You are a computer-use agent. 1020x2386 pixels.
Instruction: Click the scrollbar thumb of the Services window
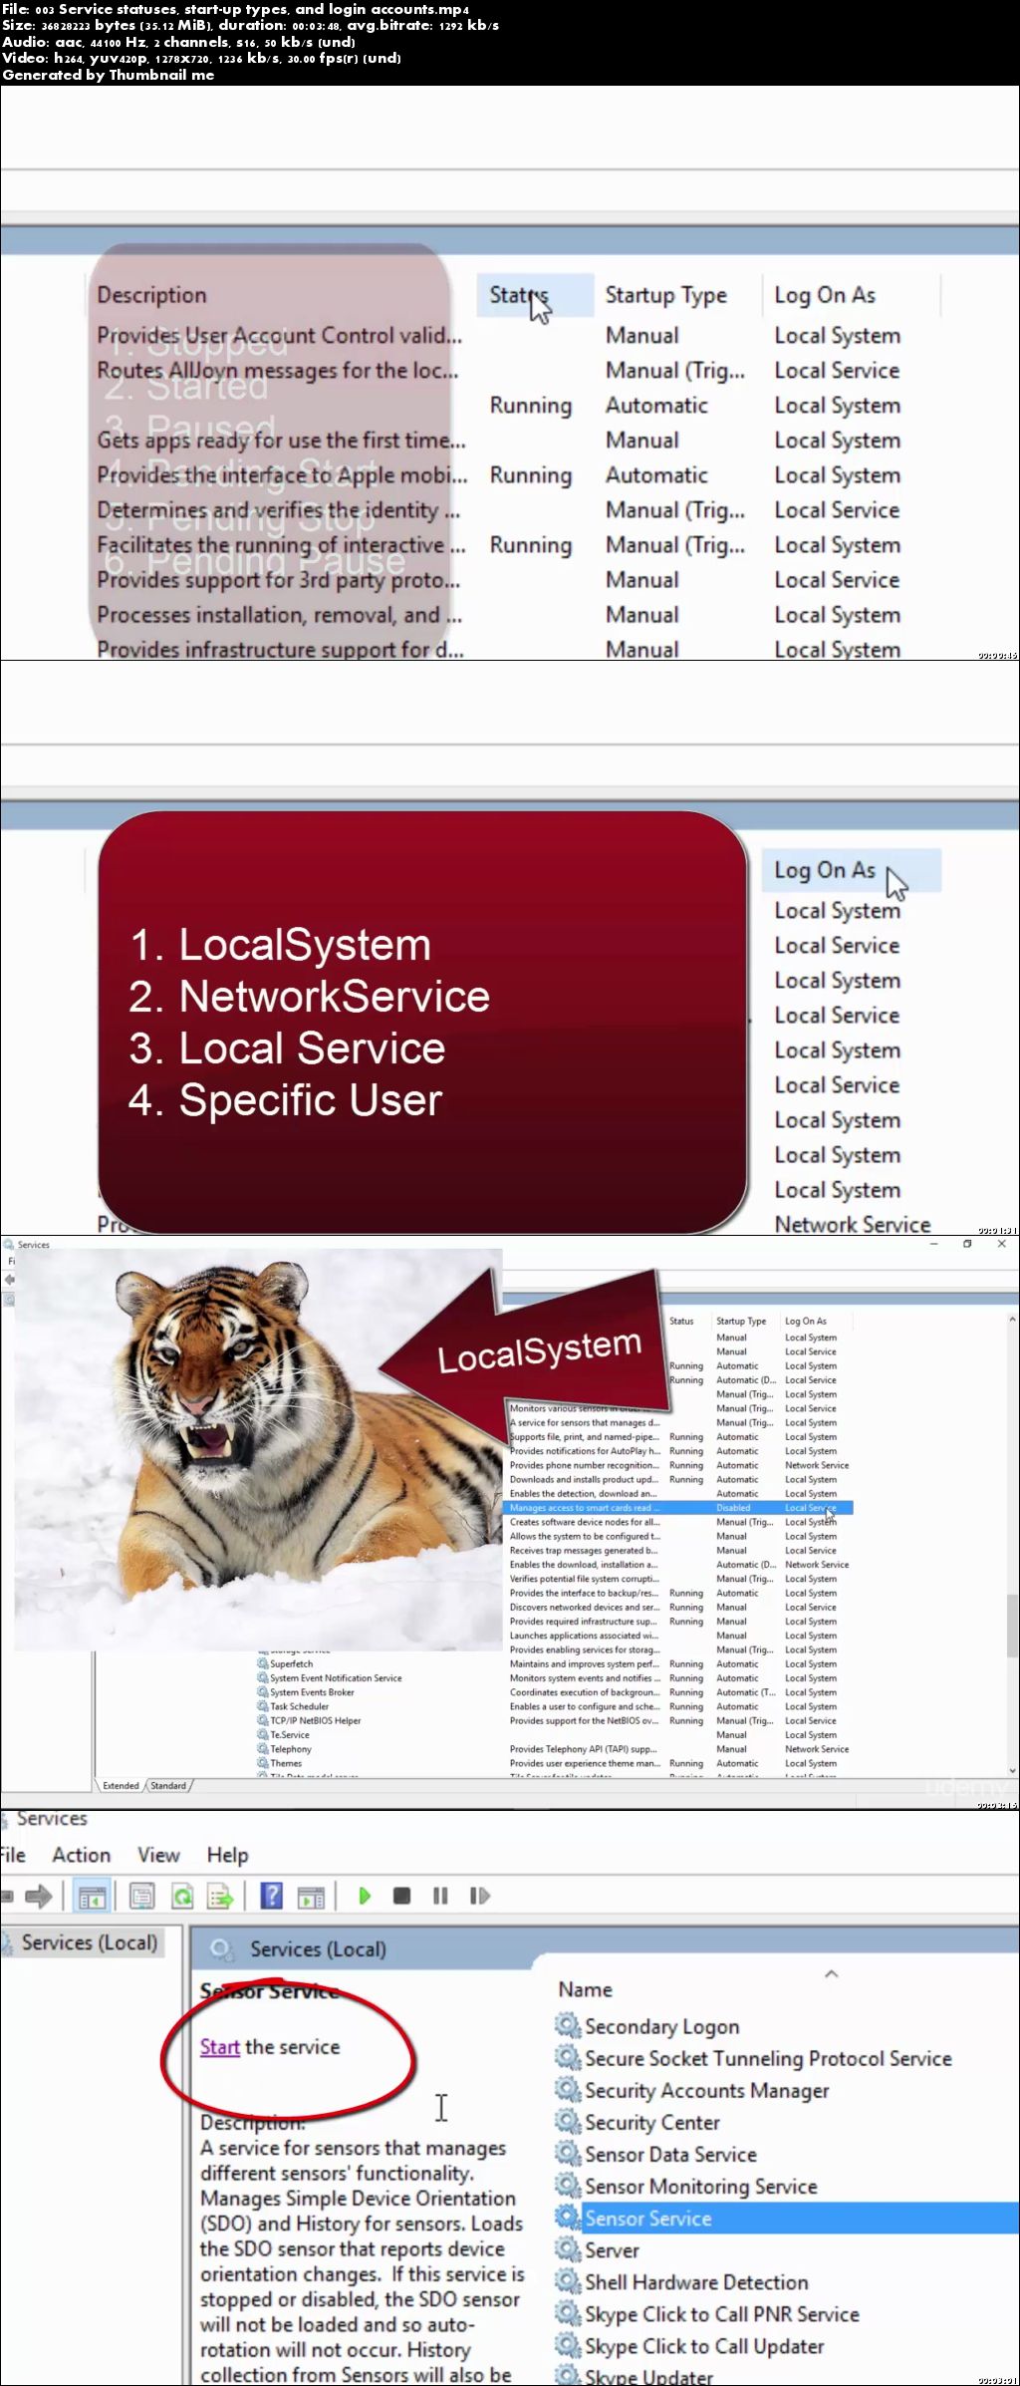(x=1013, y=1625)
